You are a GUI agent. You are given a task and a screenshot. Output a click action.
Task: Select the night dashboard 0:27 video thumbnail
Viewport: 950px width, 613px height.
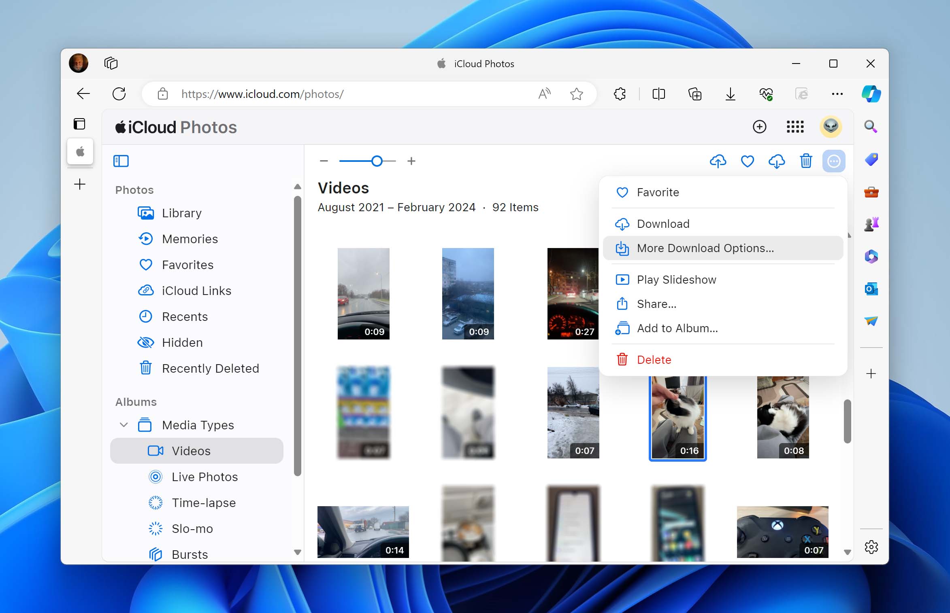click(573, 294)
